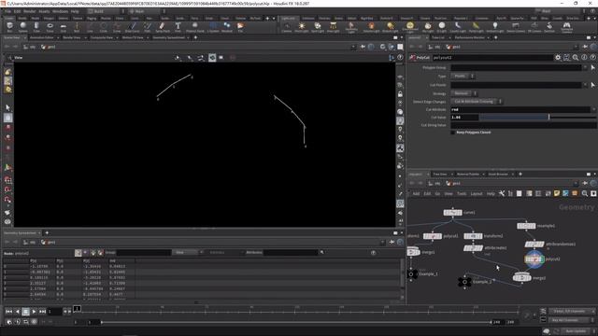Switch to the Composite View tab
The height and width of the screenshot is (336, 598).
[102, 37]
